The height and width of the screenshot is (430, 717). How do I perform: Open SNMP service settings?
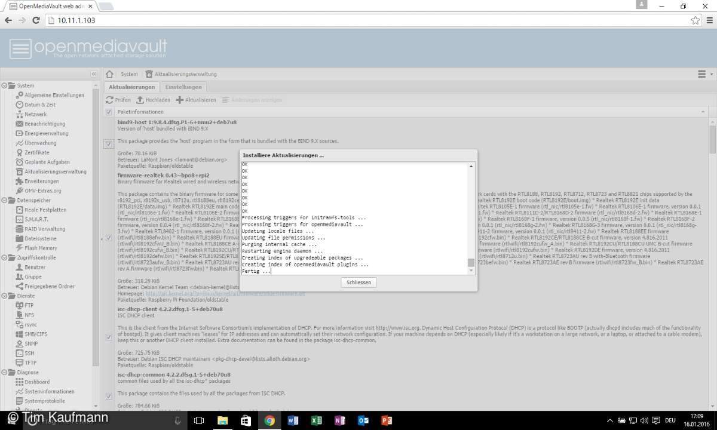point(31,343)
